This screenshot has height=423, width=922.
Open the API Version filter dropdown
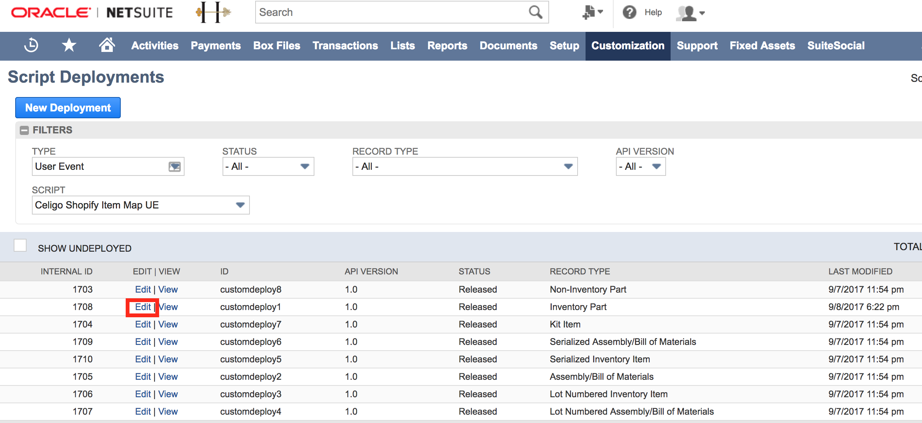point(641,166)
